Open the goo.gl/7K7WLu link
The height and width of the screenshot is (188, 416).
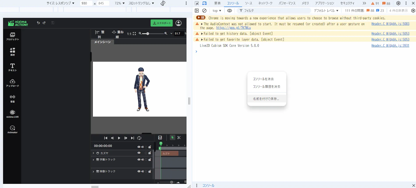point(233,28)
